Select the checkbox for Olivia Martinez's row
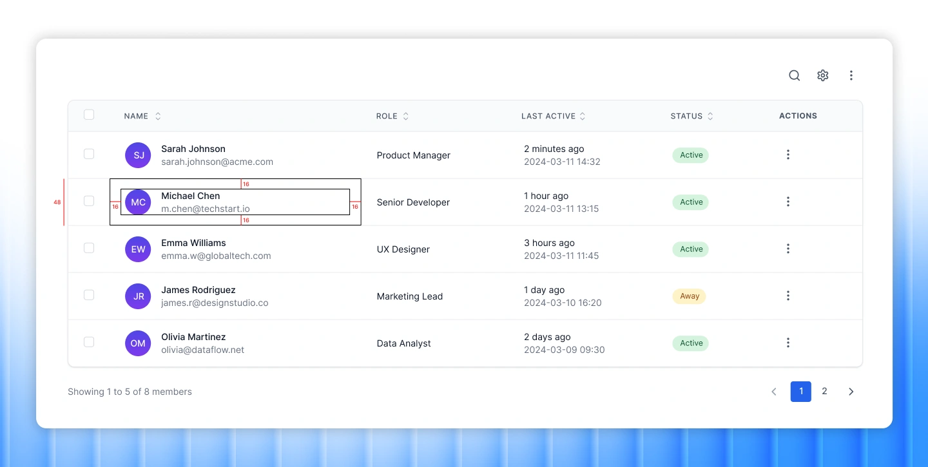Screen dimensions: 928x467 coord(89,342)
